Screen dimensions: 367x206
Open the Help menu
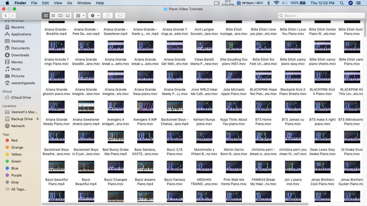click(x=100, y=3)
